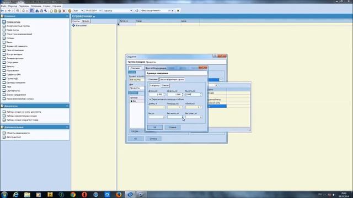This screenshot has height=198, width=353.
Task: Open the Переход menu
Action: (12, 6)
